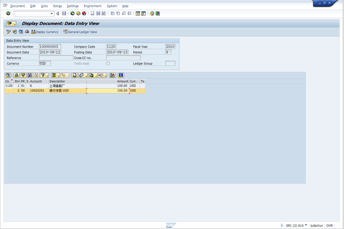Click the blue Information icon in ALV toolbar
This screenshot has height=229, width=344.
[x=121, y=75]
